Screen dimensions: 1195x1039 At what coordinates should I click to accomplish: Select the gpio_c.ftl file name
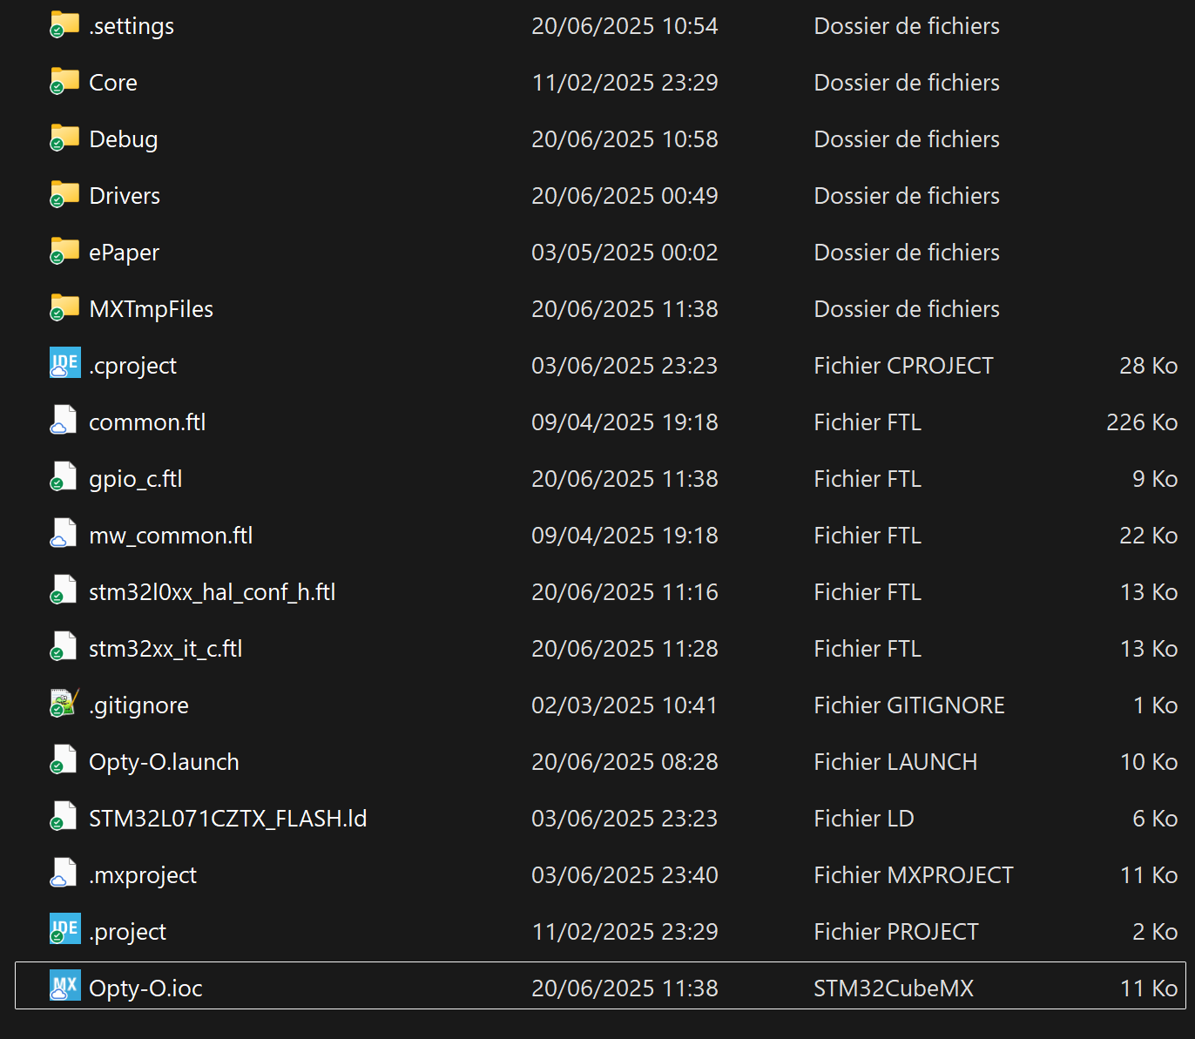[x=136, y=479]
